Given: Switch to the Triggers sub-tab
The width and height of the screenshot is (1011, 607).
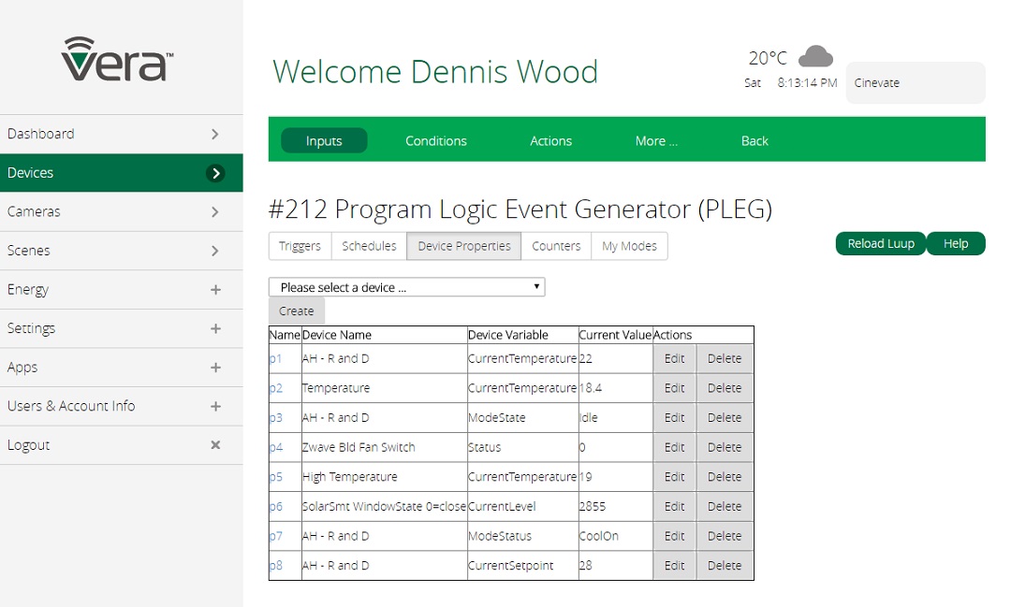Looking at the screenshot, I should (x=300, y=246).
